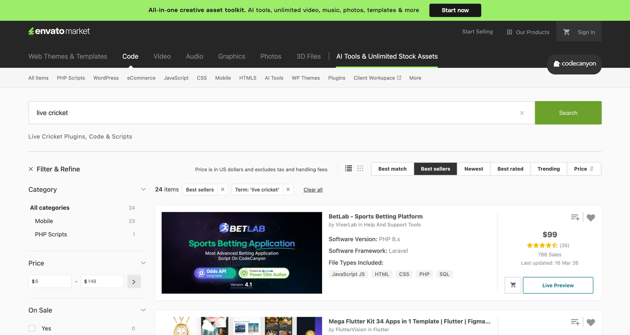The height and width of the screenshot is (335, 630).
Task: Remove the 'live cricket' term chip
Action: coord(288,189)
